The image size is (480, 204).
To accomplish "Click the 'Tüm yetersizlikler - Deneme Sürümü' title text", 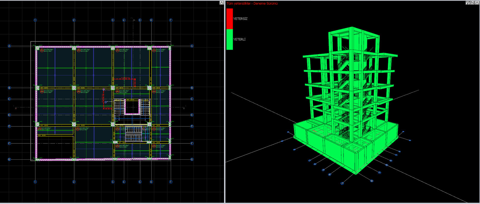I will point(252,4).
